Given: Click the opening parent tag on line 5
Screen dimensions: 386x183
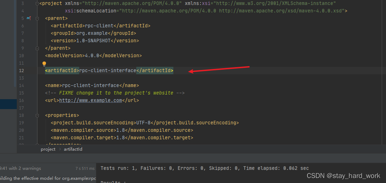Looking at the screenshot, I should pyautogui.click(x=56, y=18).
